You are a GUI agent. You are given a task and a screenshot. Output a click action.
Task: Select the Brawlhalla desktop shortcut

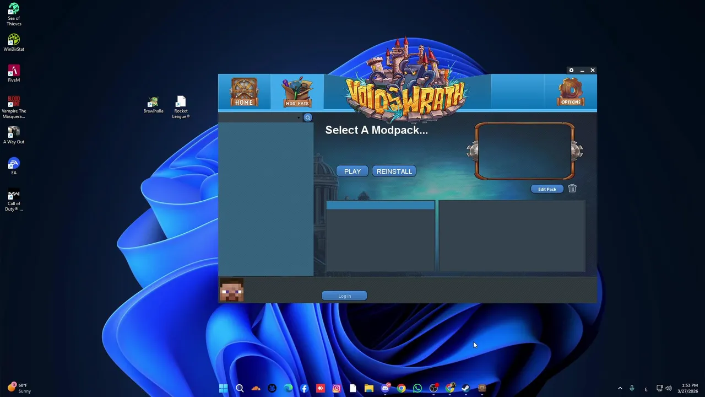coord(153,105)
